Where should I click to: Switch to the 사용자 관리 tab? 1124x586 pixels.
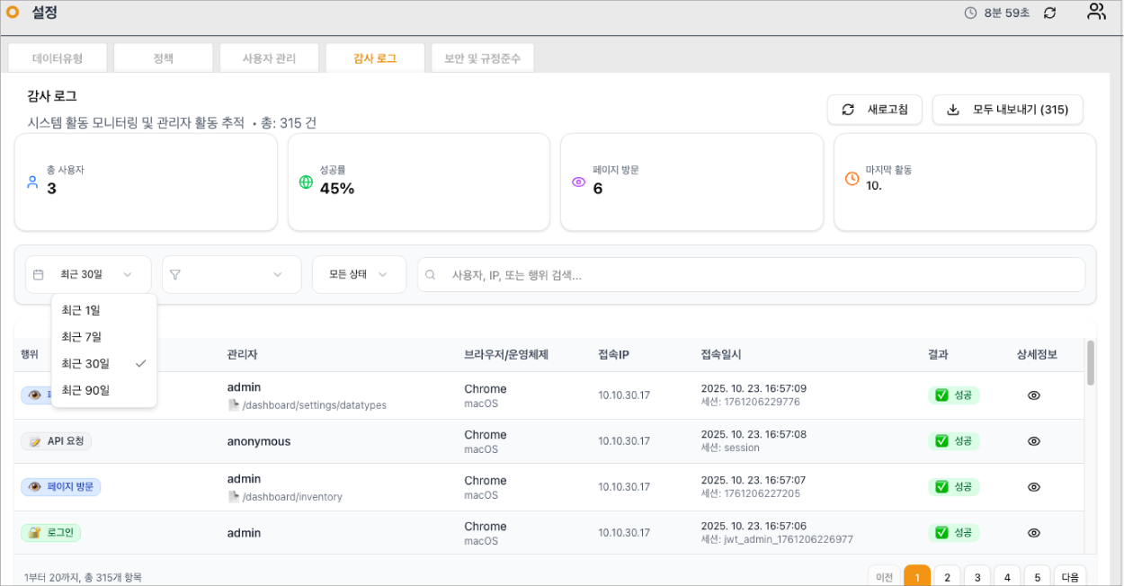pyautogui.click(x=269, y=58)
